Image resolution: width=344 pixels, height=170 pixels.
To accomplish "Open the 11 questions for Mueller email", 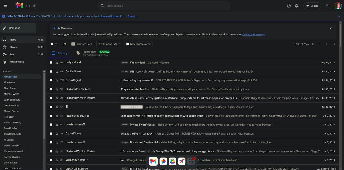I will click(x=193, y=89).
